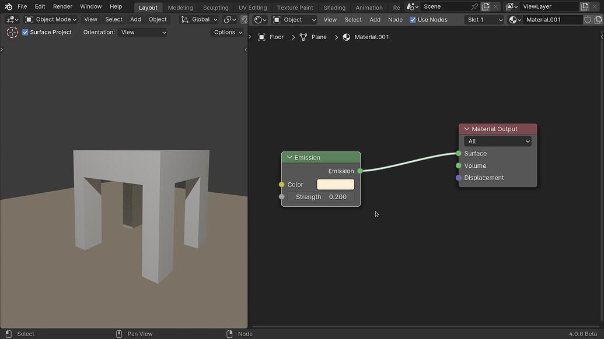Switch to the Texture Paint workspace tab
The width and height of the screenshot is (604, 339).
coord(295,8)
